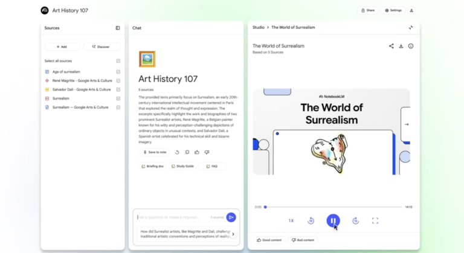Click the Based on 5 Sources text
The height and width of the screenshot is (253, 464).
coord(268,53)
